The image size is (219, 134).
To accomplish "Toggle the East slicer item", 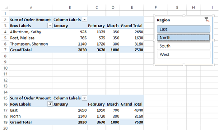I will click(x=184, y=29).
